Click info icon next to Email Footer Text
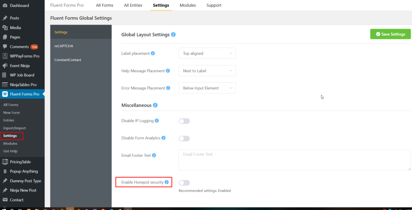This screenshot has width=412, height=210. (x=154, y=156)
